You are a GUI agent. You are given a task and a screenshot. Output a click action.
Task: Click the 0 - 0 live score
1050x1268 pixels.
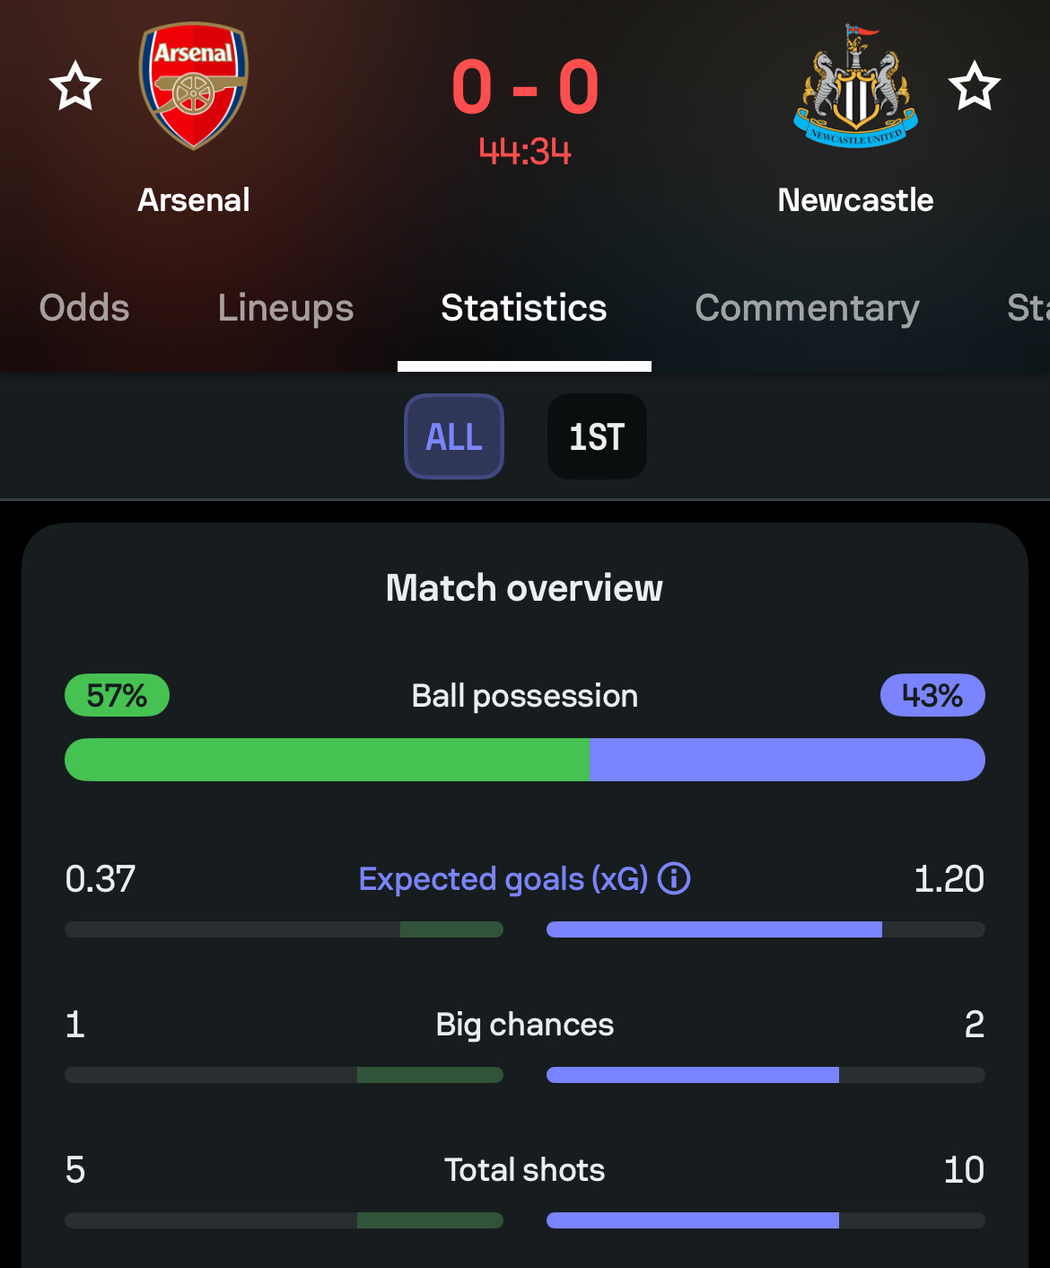pos(525,87)
